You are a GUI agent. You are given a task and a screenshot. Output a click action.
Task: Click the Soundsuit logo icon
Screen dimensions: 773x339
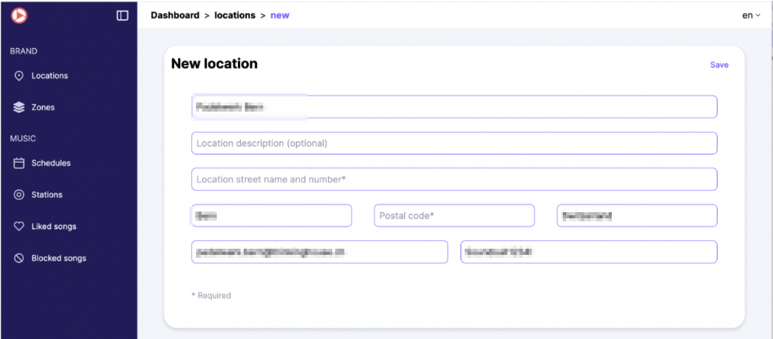19,16
